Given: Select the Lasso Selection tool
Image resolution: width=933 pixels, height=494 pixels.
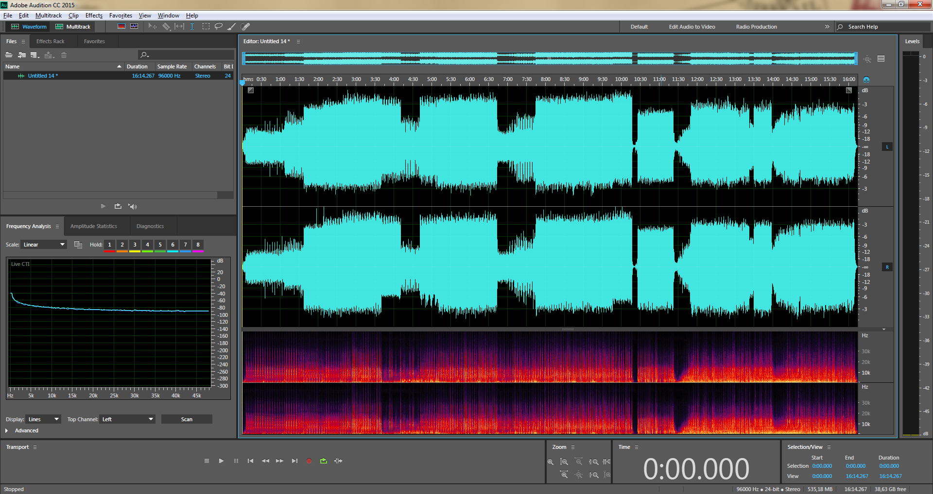Looking at the screenshot, I should 219,26.
